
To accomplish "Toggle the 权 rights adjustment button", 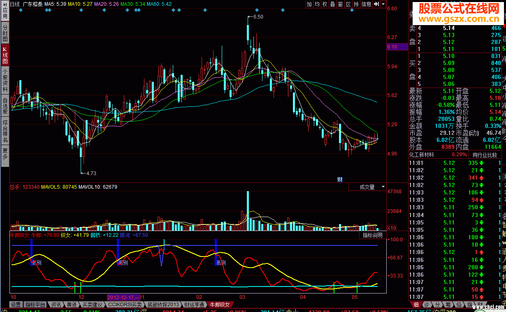I will point(325,4).
